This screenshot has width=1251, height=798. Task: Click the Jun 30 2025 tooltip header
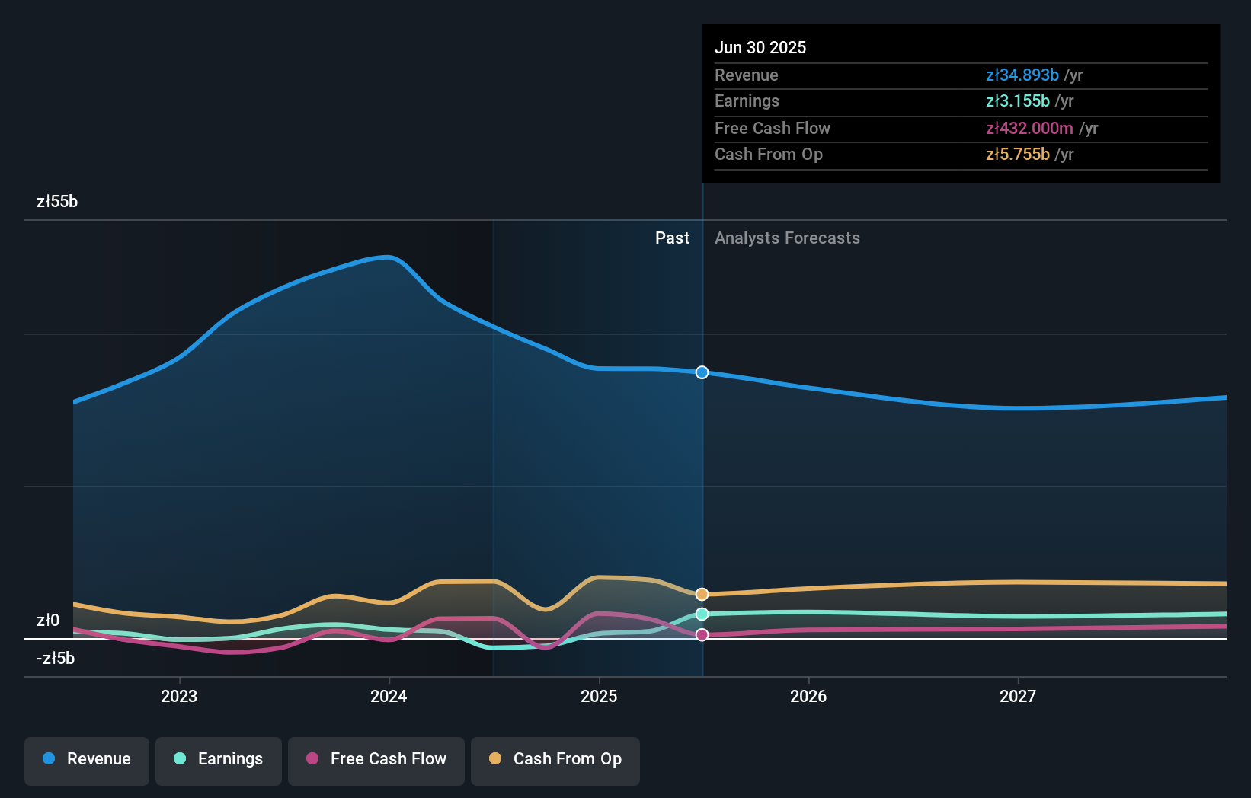[760, 47]
